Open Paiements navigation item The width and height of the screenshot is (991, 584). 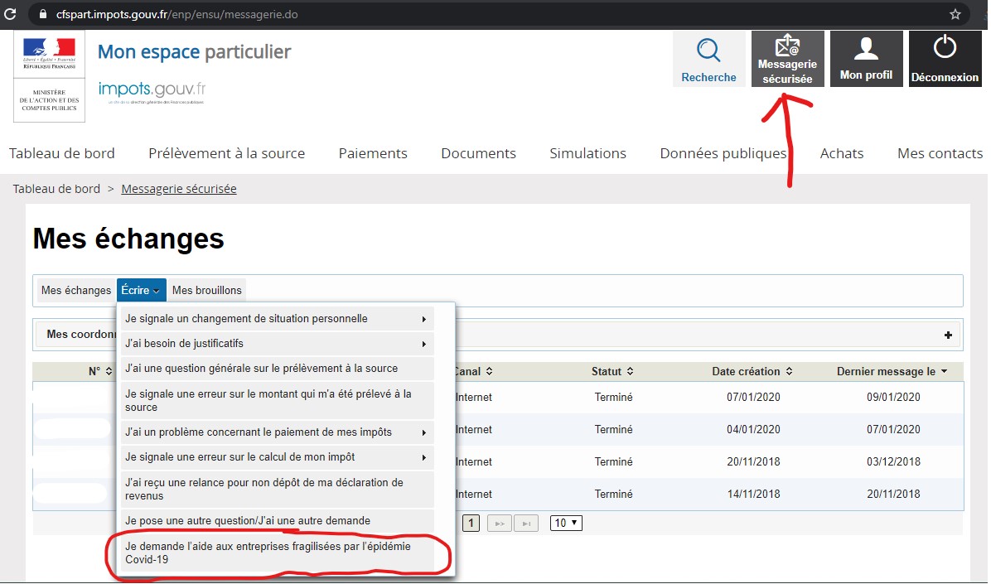[x=373, y=153]
